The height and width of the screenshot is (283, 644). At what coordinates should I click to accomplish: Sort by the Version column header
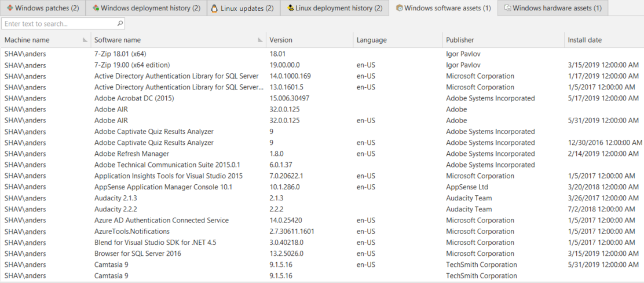tap(309, 40)
